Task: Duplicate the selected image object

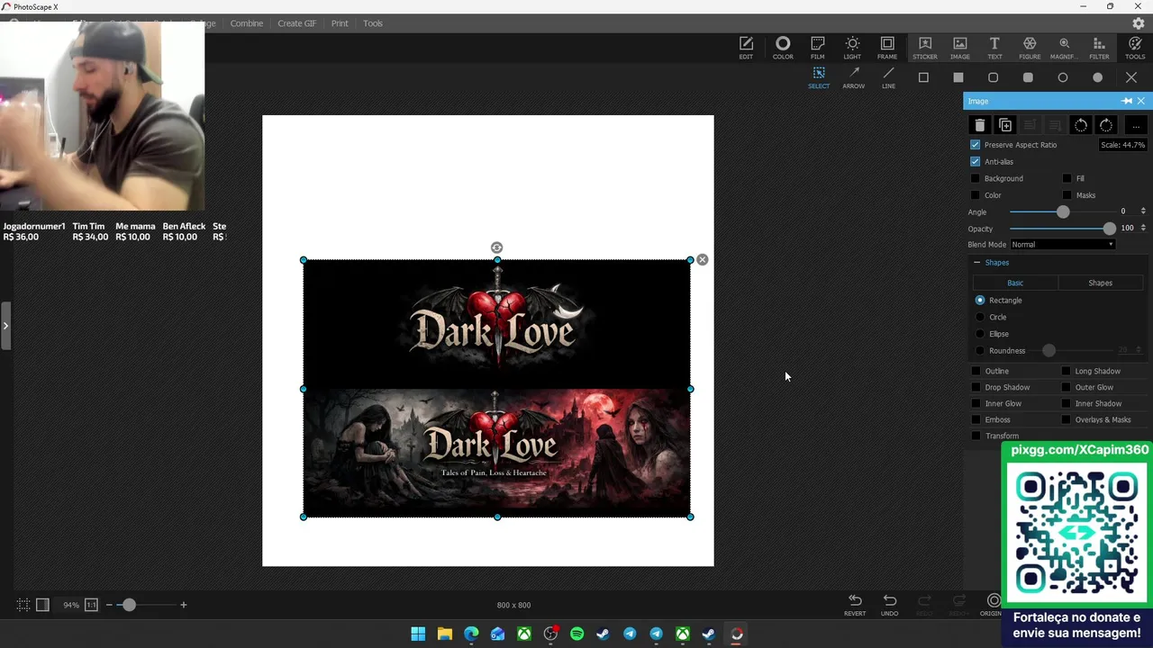Action: pyautogui.click(x=1005, y=126)
